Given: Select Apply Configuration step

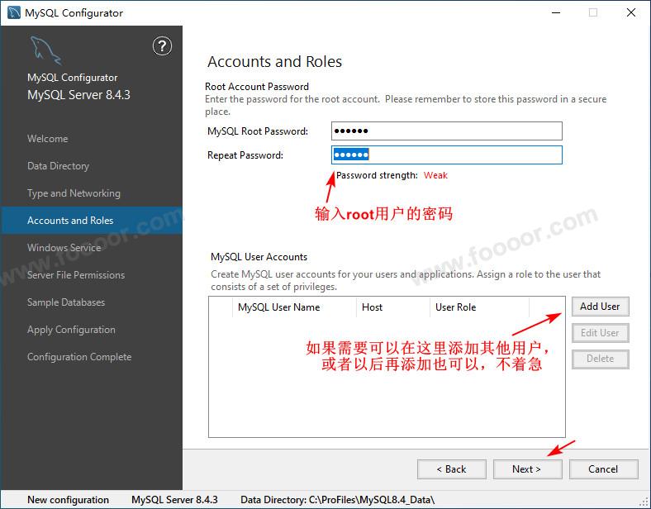Looking at the screenshot, I should point(71,330).
